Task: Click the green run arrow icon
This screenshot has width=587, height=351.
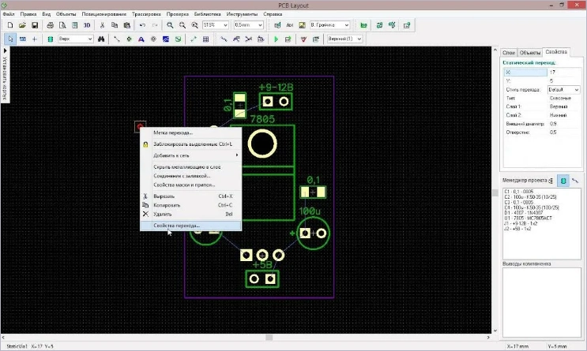Action: pos(276,39)
